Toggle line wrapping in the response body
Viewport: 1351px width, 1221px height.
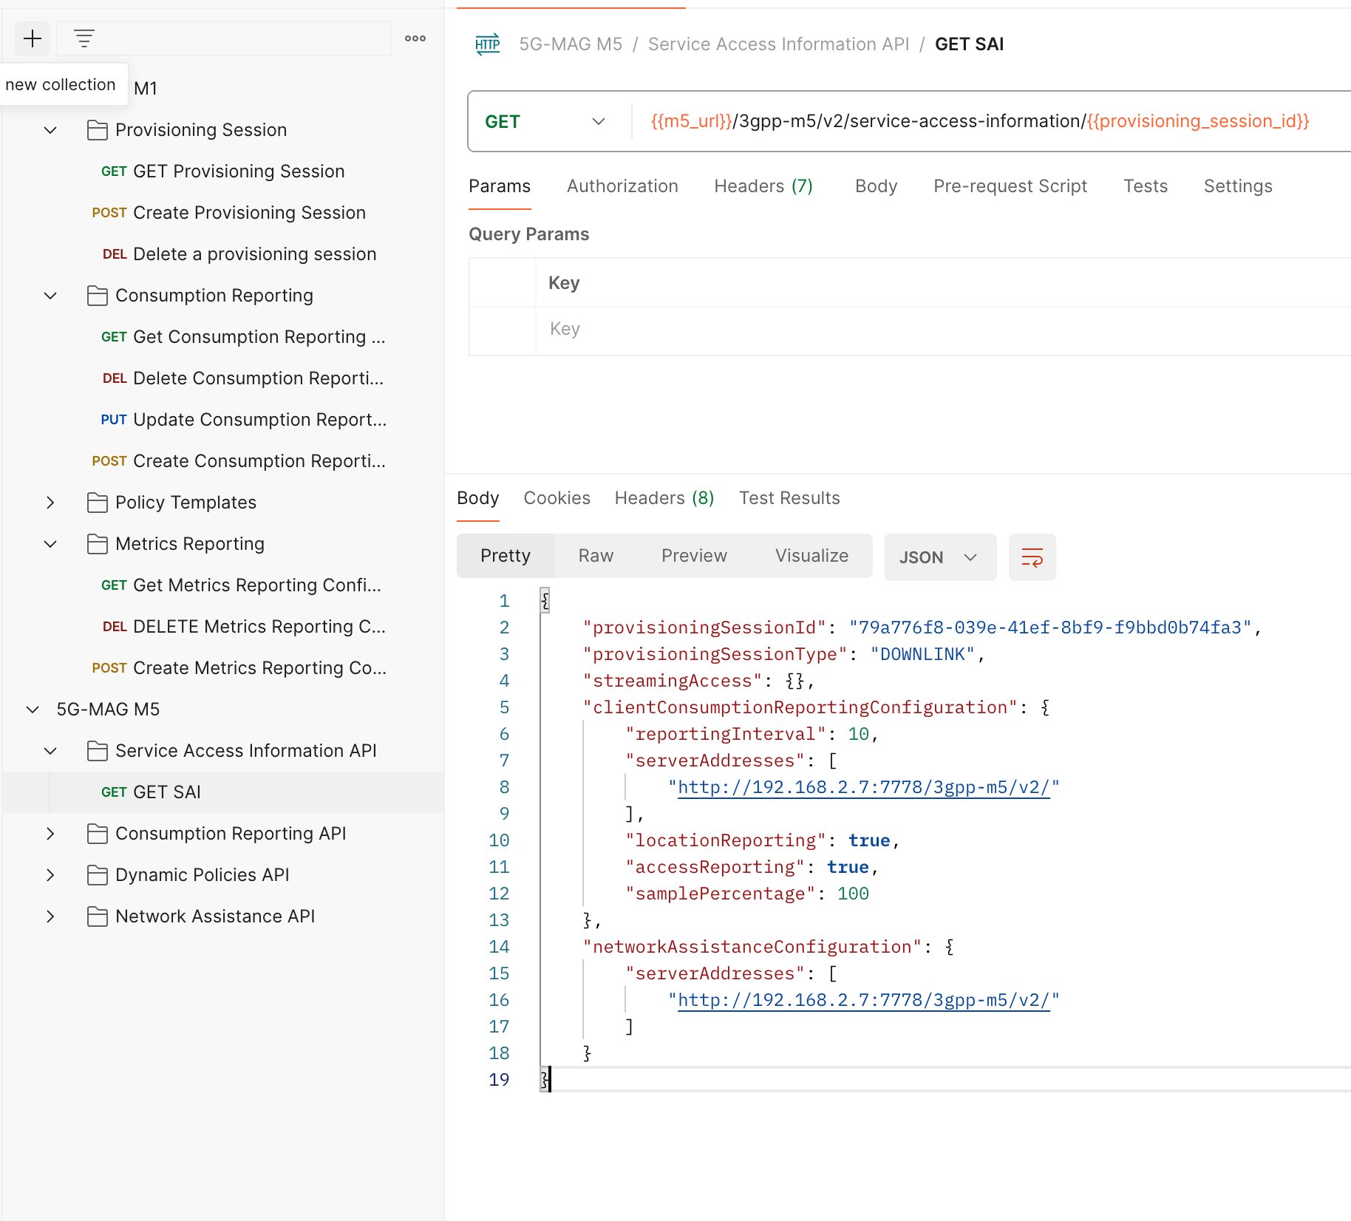point(1032,557)
